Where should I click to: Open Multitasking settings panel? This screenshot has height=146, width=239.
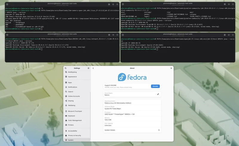[77, 72]
